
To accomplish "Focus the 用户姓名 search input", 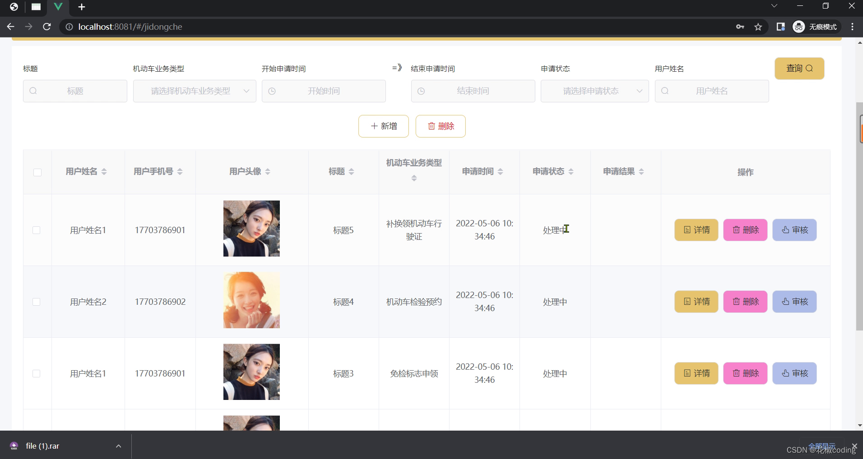I will click(712, 91).
